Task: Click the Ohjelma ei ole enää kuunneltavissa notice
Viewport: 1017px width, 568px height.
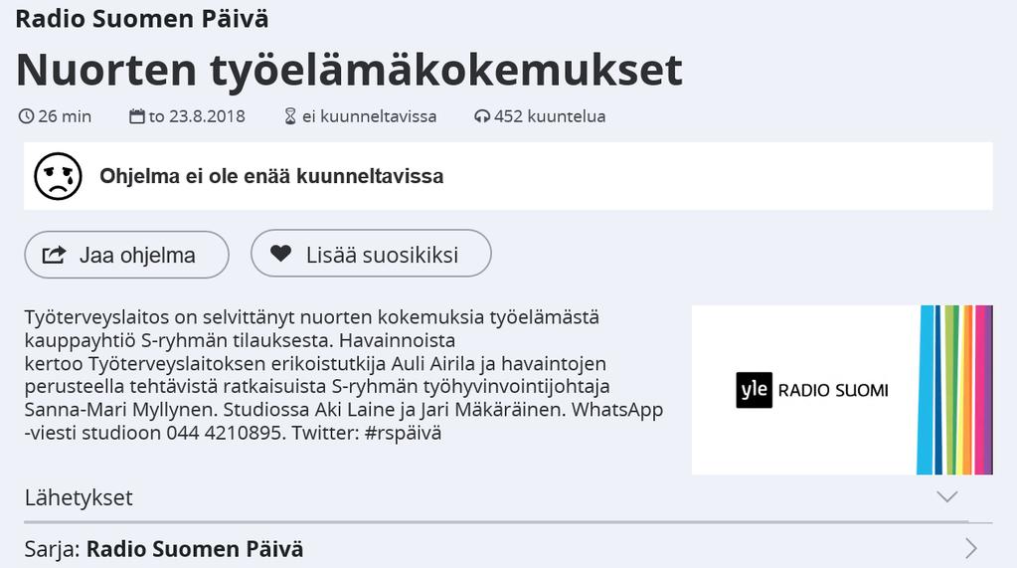Action: [x=508, y=176]
